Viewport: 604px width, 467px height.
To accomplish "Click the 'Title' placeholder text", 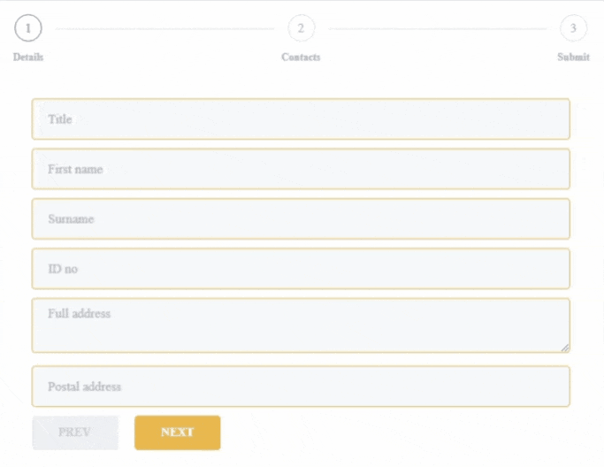I will pos(59,119).
